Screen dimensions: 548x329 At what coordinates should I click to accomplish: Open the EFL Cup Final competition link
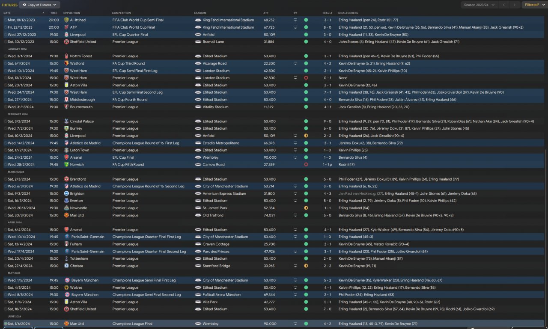click(x=123, y=157)
